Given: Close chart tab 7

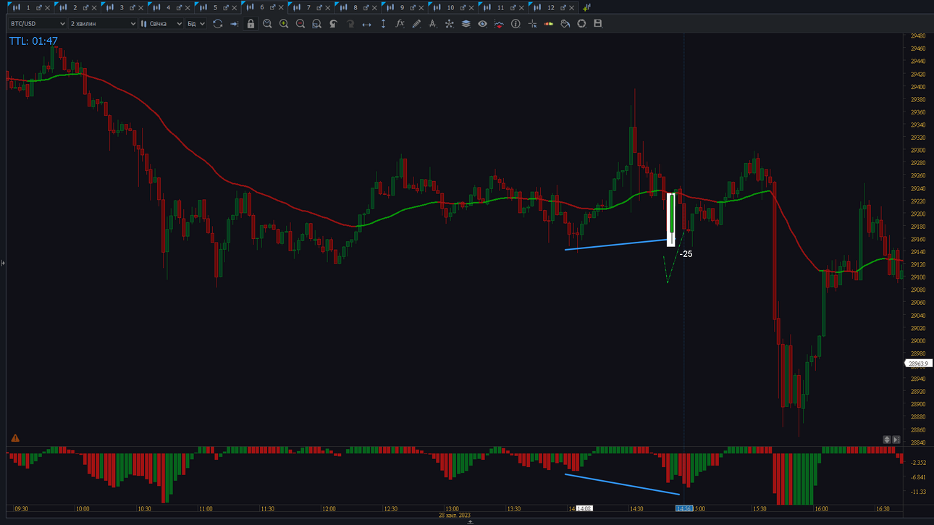Looking at the screenshot, I should [x=328, y=8].
